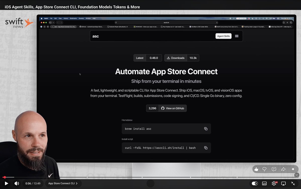Copy the curl install script command
The height and width of the screenshot is (189, 301).
206,148
